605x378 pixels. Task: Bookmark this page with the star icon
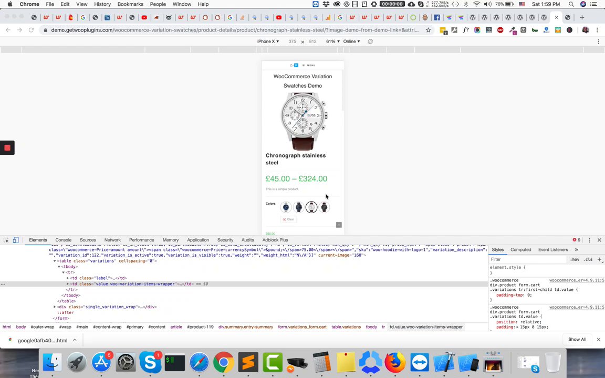(429, 30)
